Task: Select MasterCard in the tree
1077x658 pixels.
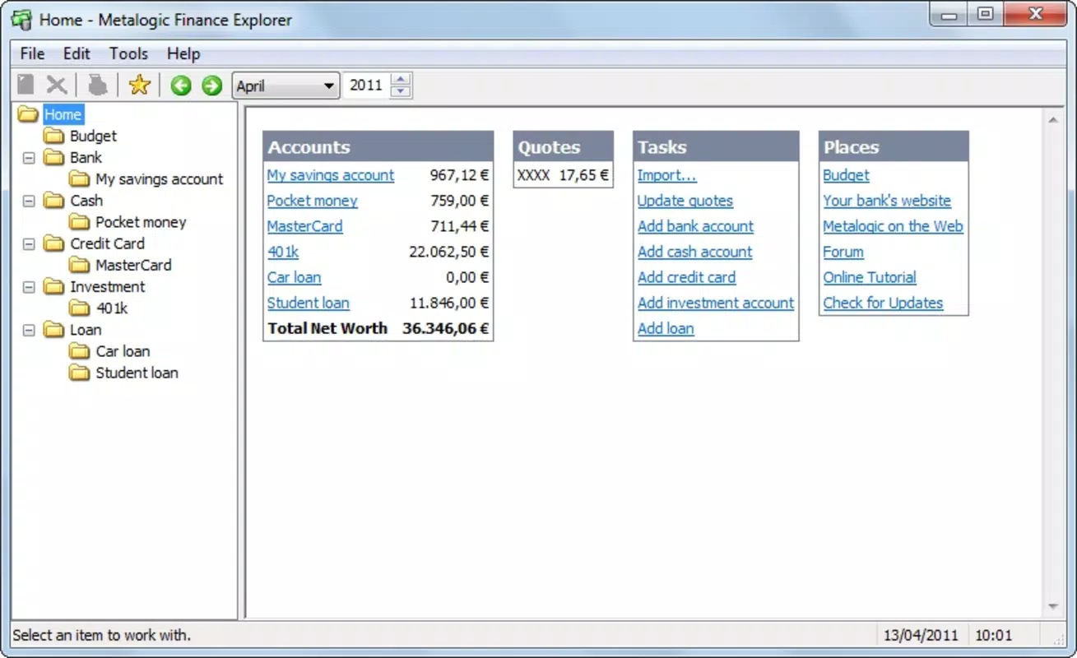Action: [x=133, y=265]
